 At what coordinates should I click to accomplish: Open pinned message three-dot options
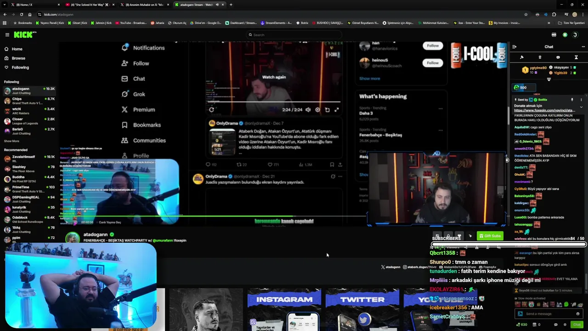point(581,100)
